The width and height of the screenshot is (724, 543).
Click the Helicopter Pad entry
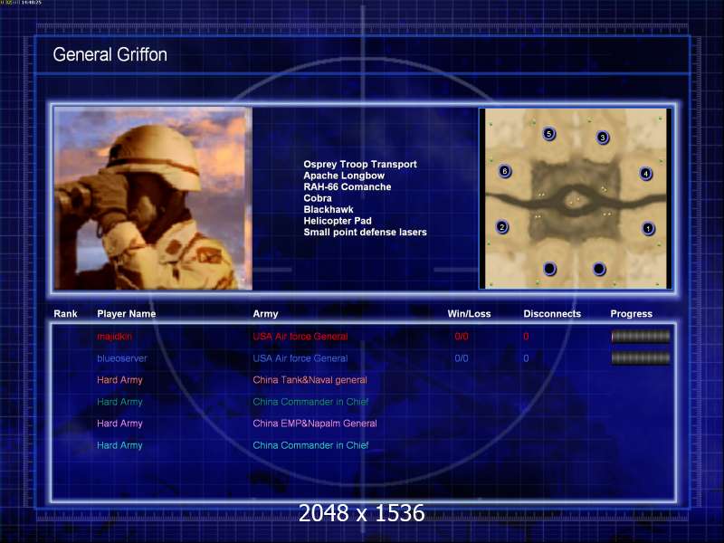[338, 221]
